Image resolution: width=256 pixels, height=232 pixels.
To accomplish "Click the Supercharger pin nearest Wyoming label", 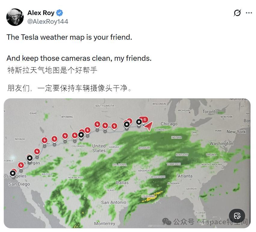I will point(65,136).
